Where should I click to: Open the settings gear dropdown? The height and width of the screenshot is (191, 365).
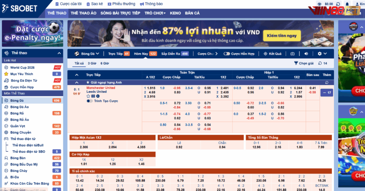[x=322, y=54]
